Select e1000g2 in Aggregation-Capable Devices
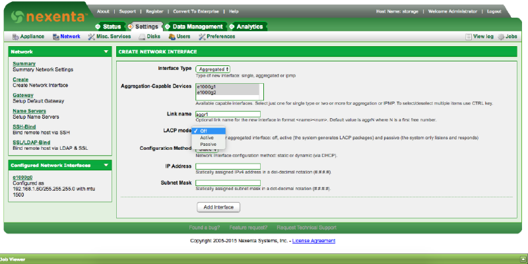Image resolution: width=528 pixels, height=264 pixels. pos(206,92)
